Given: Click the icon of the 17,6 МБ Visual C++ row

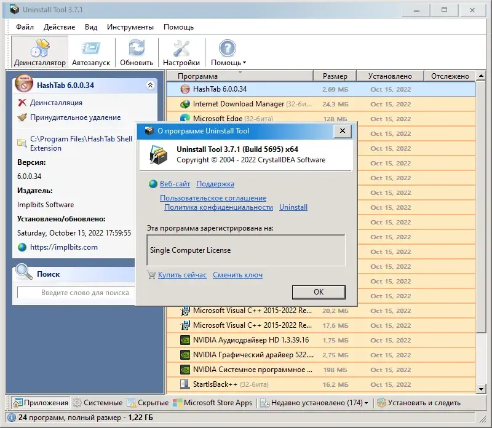Looking at the screenshot, I should [x=185, y=325].
